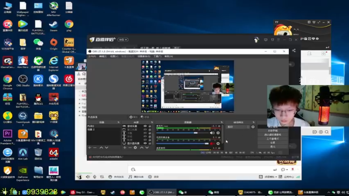The height and width of the screenshot is (196, 349).
Task: Move the selected source up
Action: click(x=141, y=148)
